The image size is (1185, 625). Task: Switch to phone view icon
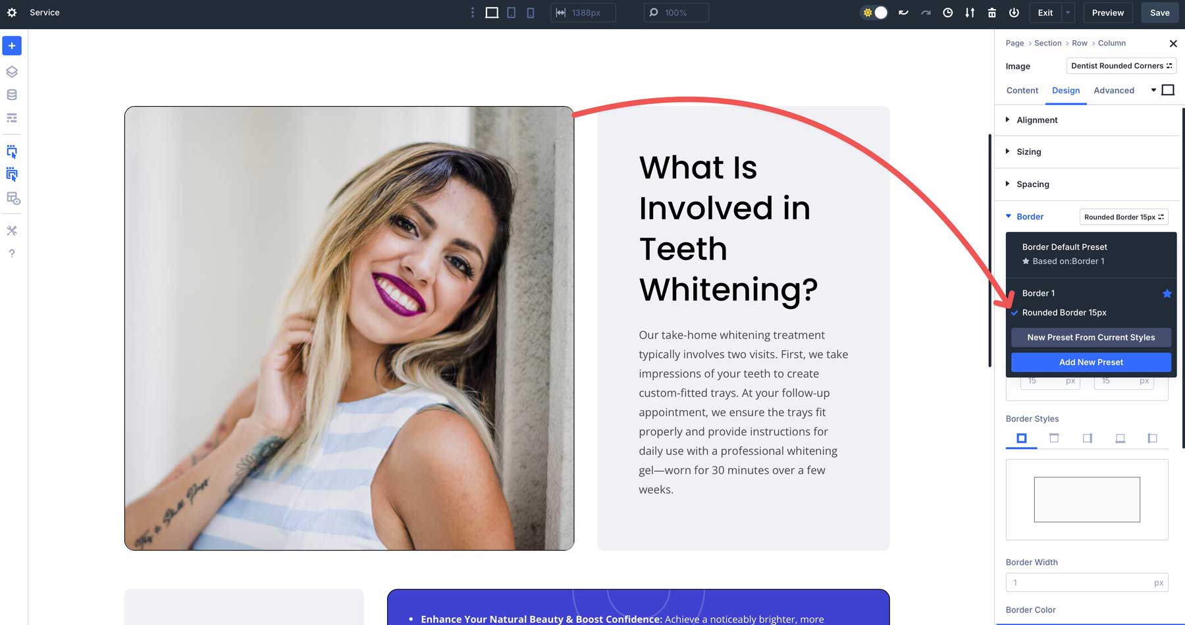pos(531,13)
